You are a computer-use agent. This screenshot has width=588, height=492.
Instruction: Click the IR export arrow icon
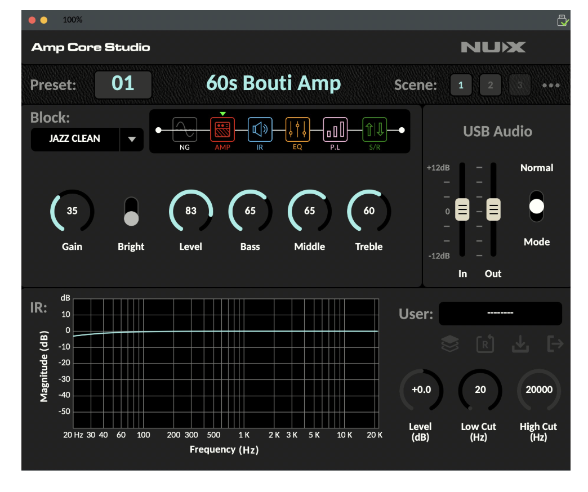555,345
